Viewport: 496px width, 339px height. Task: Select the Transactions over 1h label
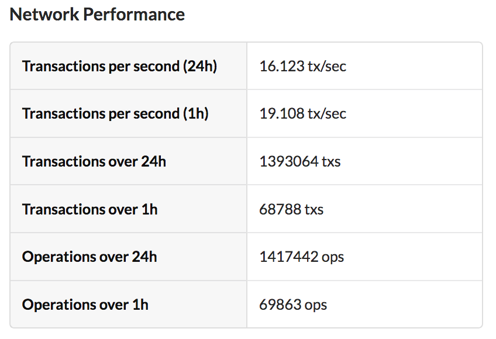89,209
